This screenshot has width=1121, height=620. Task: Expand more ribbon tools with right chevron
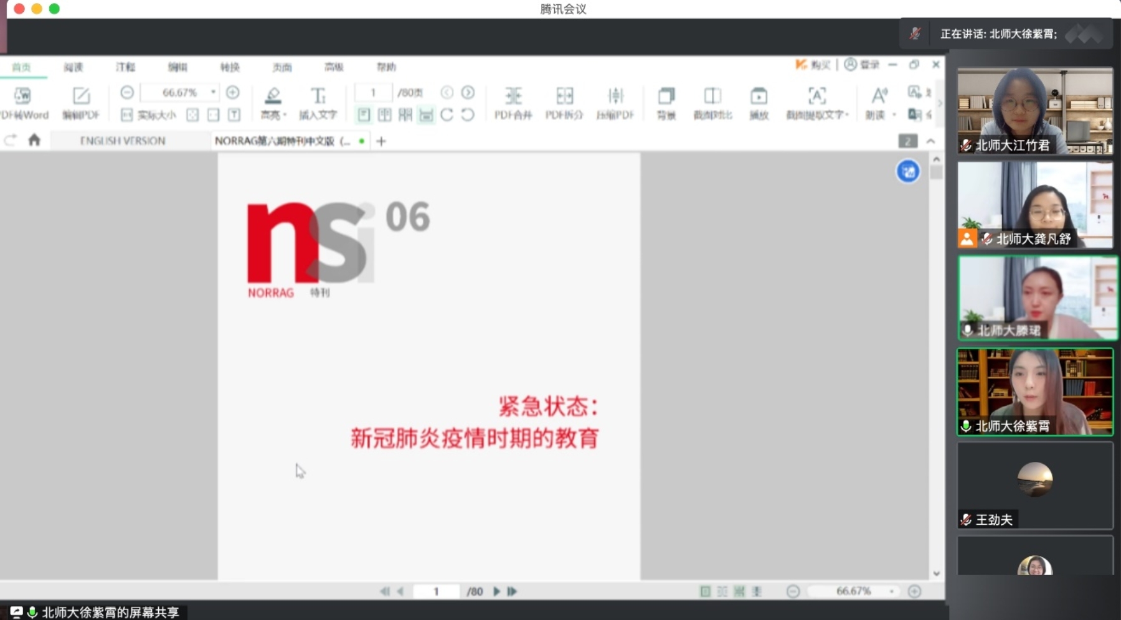[x=940, y=103]
